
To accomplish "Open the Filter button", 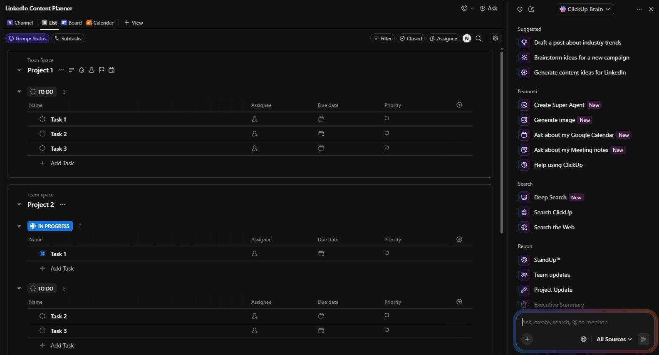I will click(x=382, y=39).
